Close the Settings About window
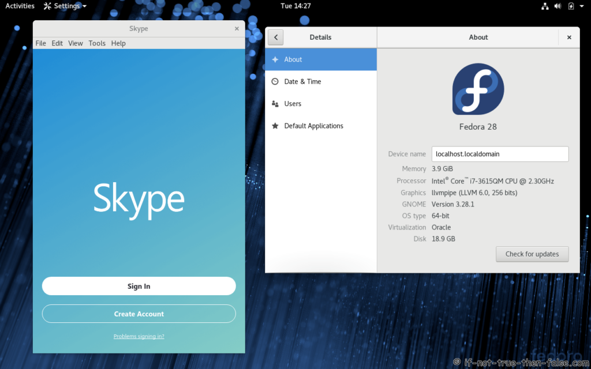Image resolution: width=591 pixels, height=369 pixels. click(x=569, y=37)
